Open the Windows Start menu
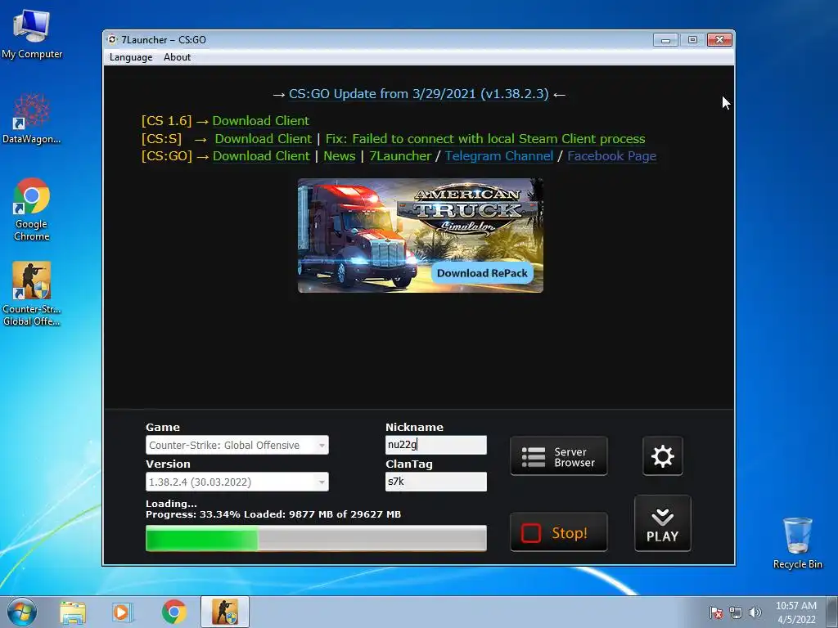 [x=22, y=612]
